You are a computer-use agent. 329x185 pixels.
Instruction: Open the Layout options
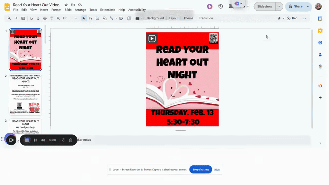(174, 18)
